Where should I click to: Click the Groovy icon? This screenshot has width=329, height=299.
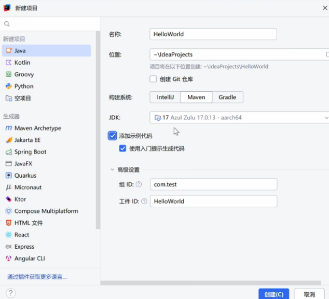click(x=9, y=74)
